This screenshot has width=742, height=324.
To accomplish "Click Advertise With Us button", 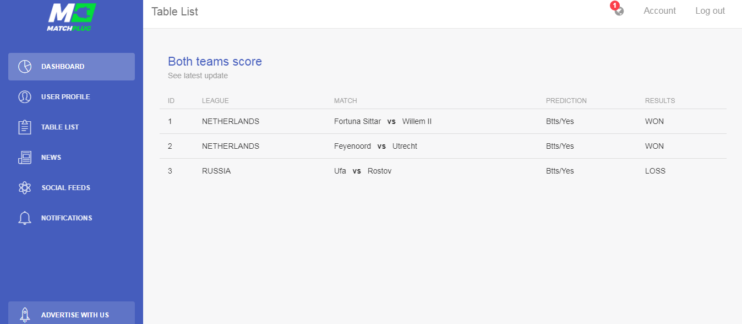I will [75, 315].
